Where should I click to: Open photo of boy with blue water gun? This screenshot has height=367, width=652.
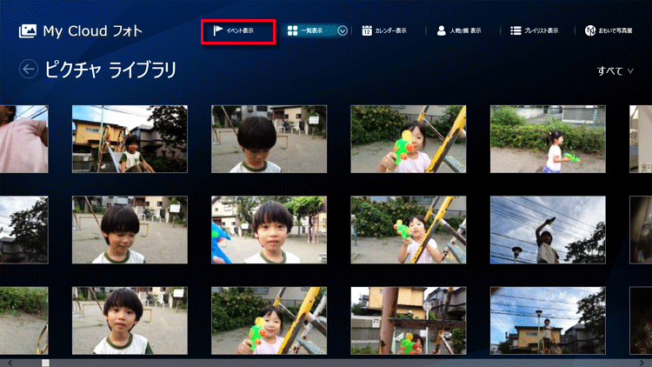(x=269, y=230)
